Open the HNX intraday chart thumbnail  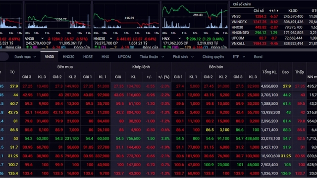click(195, 17)
